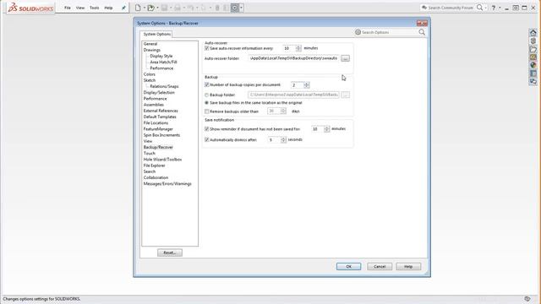Open the New document dropdown arrow
Image resolution: width=541 pixels, height=304 pixels.
(x=145, y=8)
